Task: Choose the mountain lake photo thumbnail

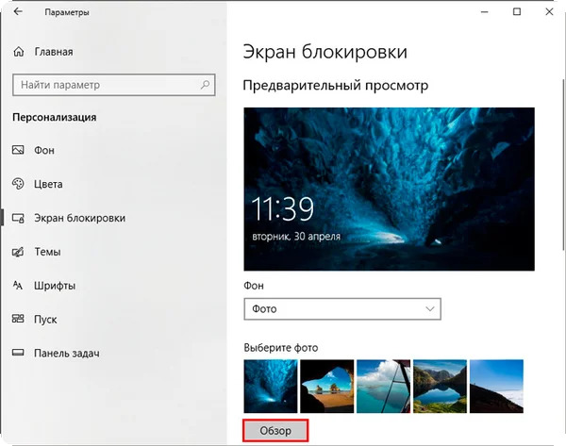Action: tap(440, 386)
